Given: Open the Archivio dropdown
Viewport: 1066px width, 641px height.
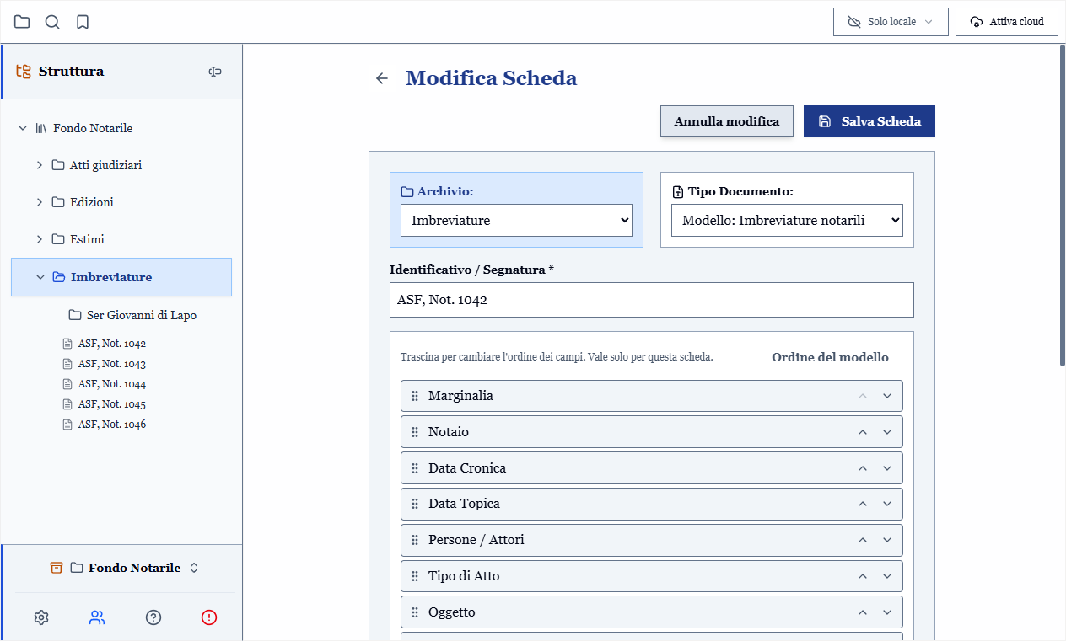Looking at the screenshot, I should [516, 220].
